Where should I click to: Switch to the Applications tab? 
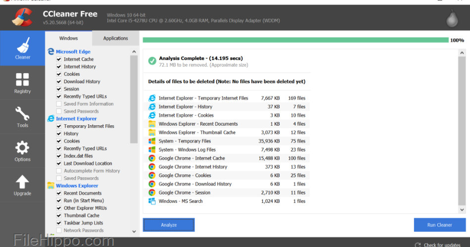coord(115,39)
